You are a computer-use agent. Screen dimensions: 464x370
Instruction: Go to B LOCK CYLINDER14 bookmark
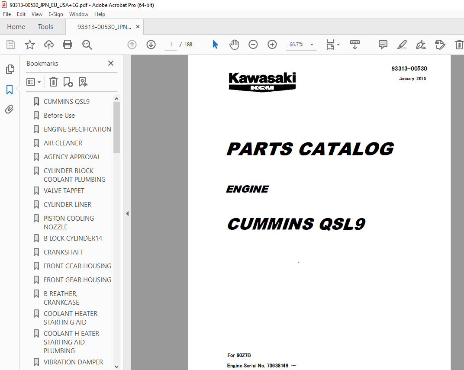click(x=73, y=238)
